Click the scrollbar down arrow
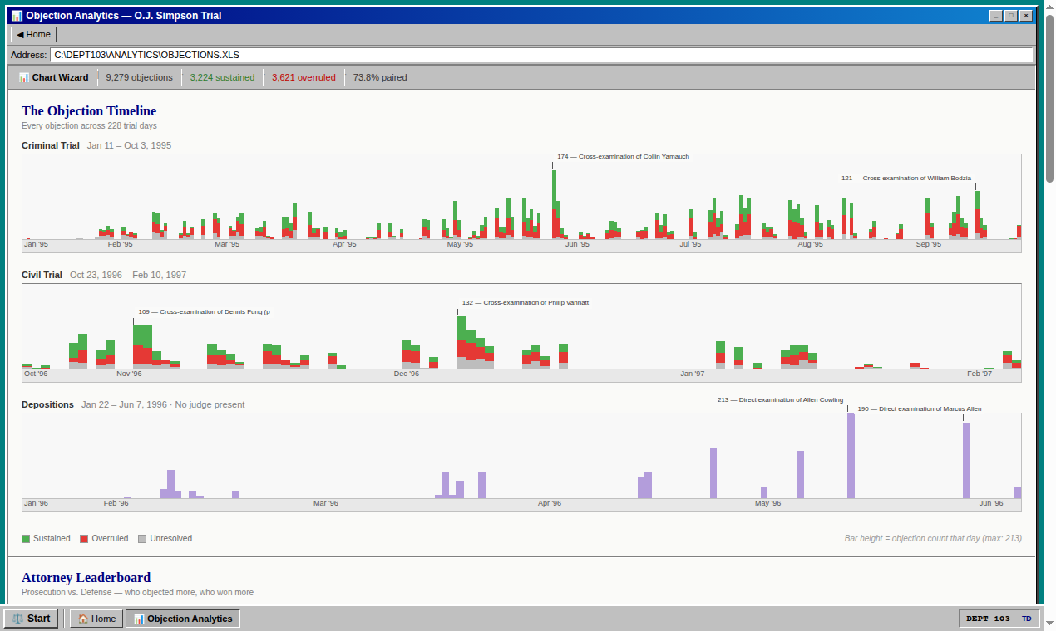The image size is (1056, 631). pyautogui.click(x=1049, y=622)
